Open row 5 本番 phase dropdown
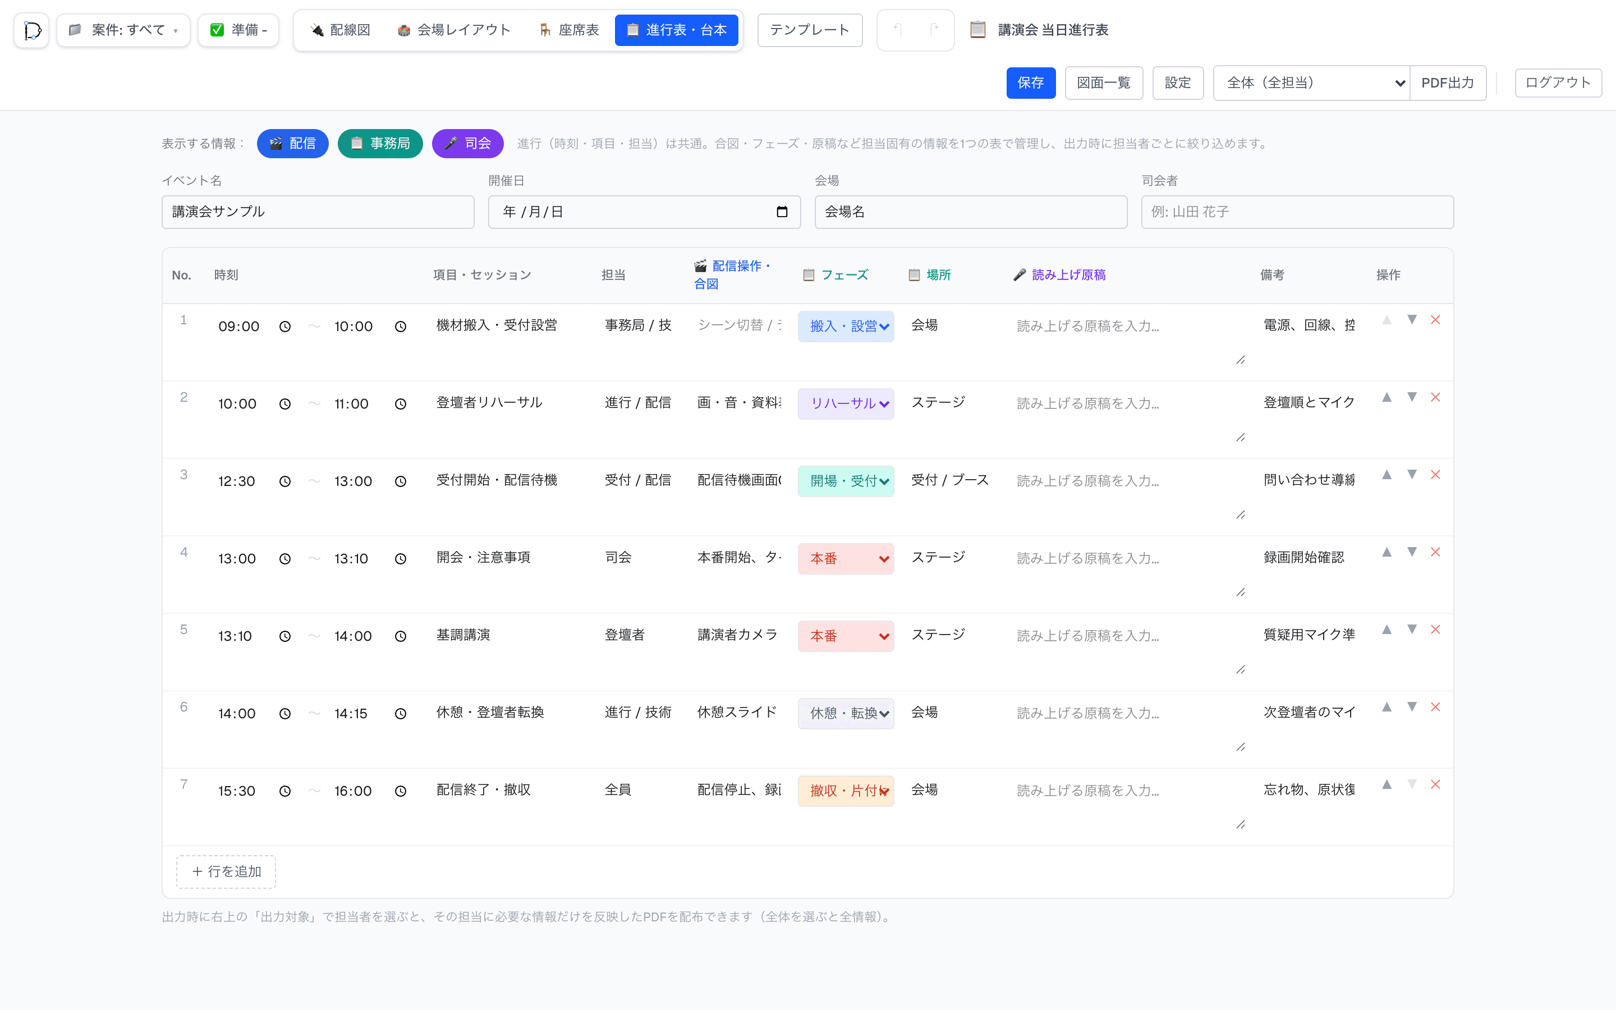Screen dimensions: 1616x1010 click(x=846, y=637)
